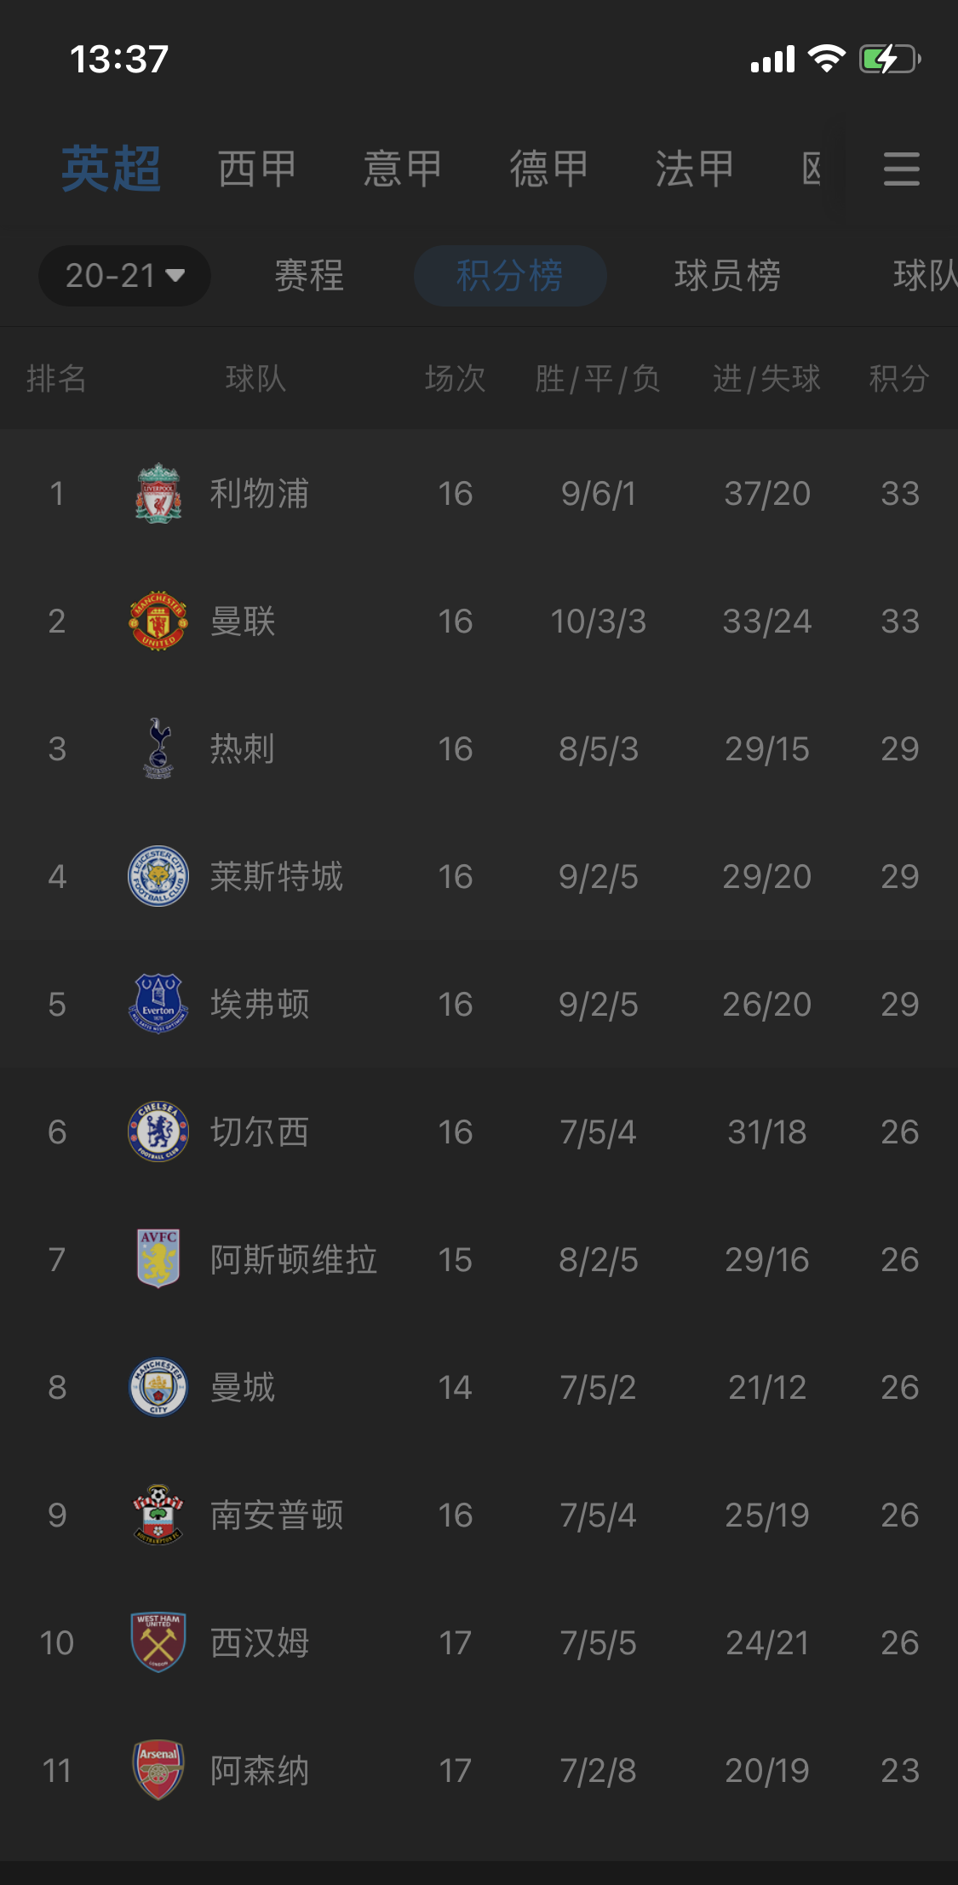Tap the Everton club crest
958x1885 pixels.
coord(158,1004)
